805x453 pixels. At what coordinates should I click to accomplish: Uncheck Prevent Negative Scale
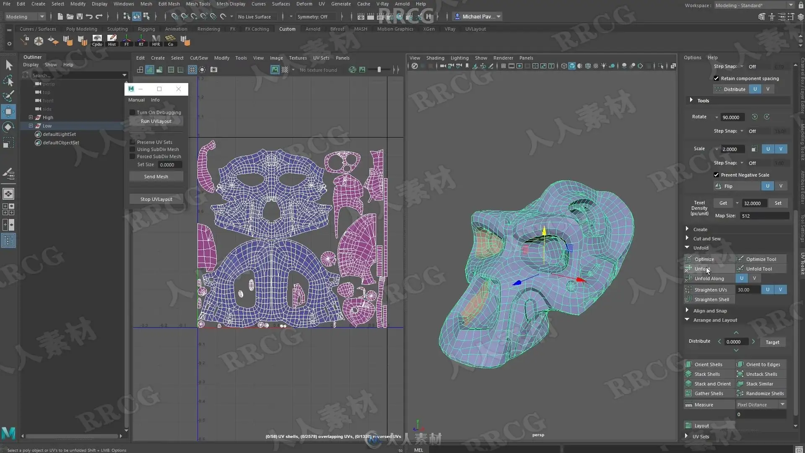pos(716,174)
